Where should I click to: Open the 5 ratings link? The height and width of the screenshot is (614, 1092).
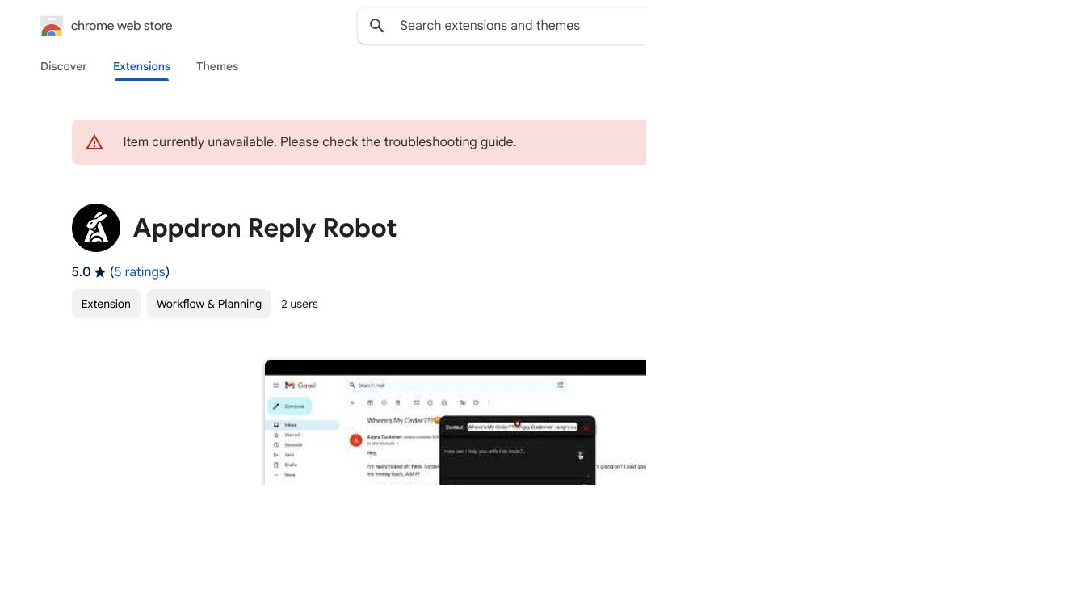point(140,271)
